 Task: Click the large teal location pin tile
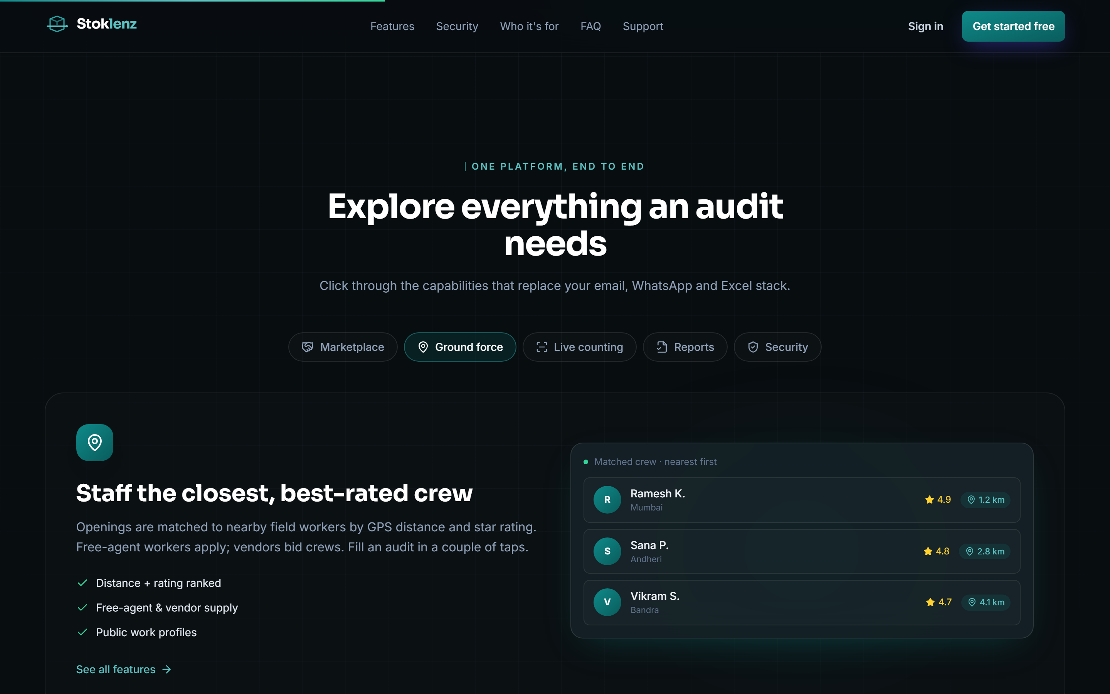(x=94, y=443)
